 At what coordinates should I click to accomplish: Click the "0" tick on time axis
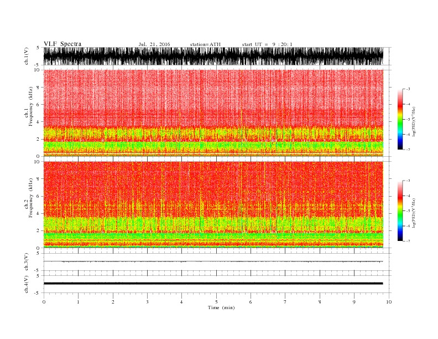click(44, 302)
